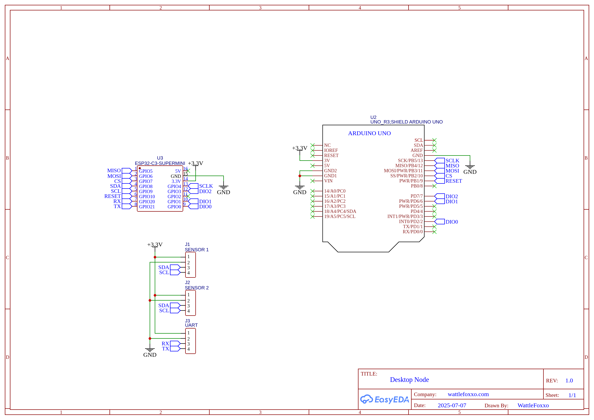Select the no-connect marker on Arduino AREF pin
594x420 pixels.
(434, 150)
